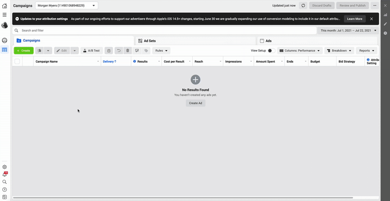The image size is (390, 201).
Task: Click the trash delete icon in toolbar
Action: click(x=128, y=50)
